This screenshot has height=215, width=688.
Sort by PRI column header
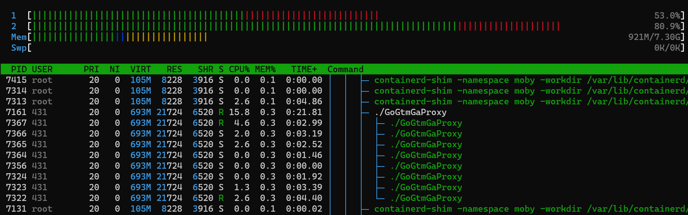91,69
